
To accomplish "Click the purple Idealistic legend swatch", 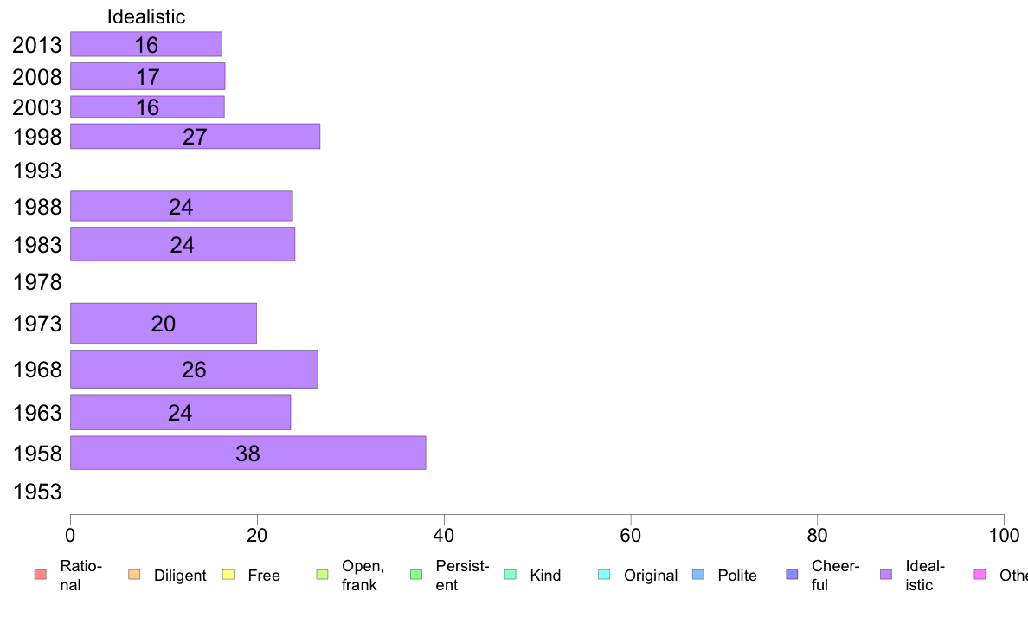I will (x=886, y=575).
